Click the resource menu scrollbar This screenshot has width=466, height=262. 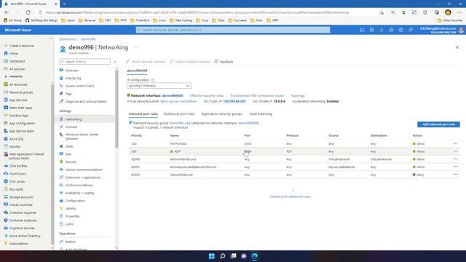(x=116, y=108)
